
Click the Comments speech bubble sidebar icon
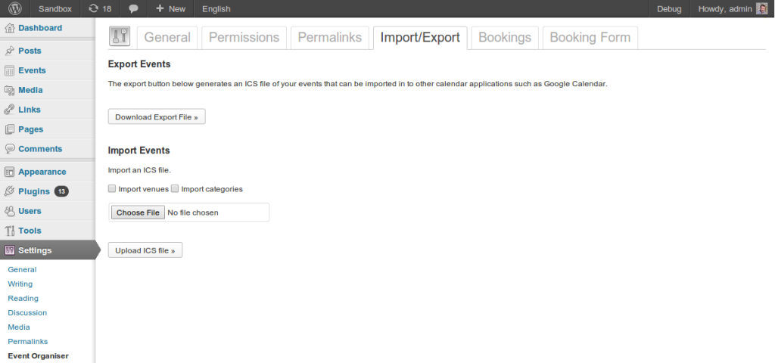(x=9, y=149)
